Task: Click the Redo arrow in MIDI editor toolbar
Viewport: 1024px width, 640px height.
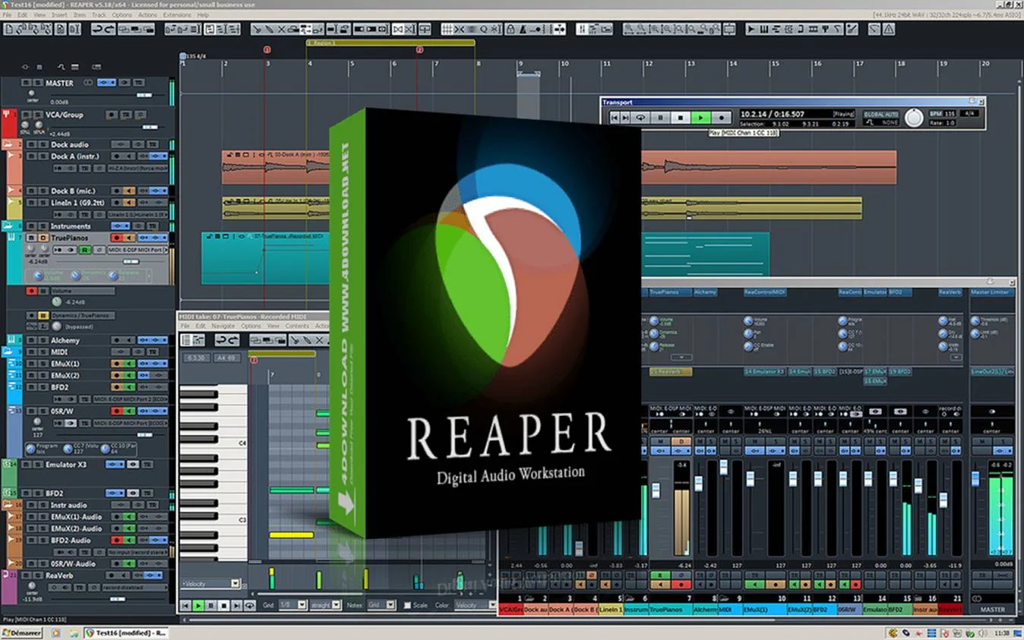Action: point(232,340)
